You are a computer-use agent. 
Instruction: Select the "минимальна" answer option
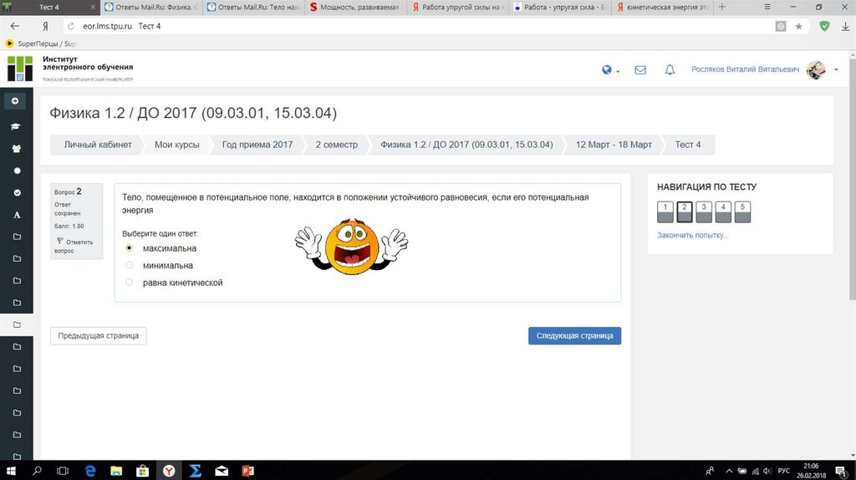129,265
